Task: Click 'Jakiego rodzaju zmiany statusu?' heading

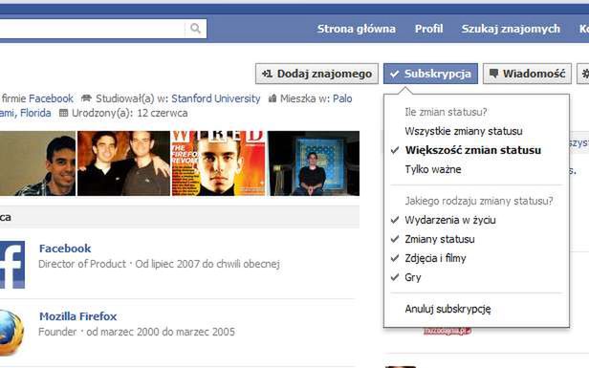Action: point(479,201)
